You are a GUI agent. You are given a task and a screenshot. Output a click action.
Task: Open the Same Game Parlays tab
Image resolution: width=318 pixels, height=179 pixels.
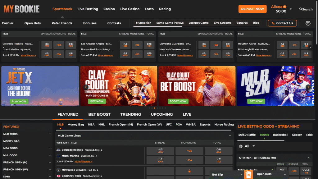click(170, 23)
